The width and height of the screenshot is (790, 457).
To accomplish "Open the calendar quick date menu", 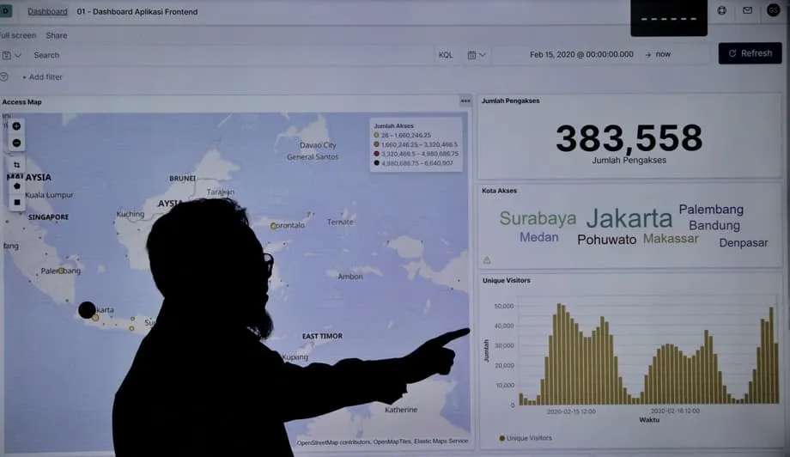I will 476,55.
